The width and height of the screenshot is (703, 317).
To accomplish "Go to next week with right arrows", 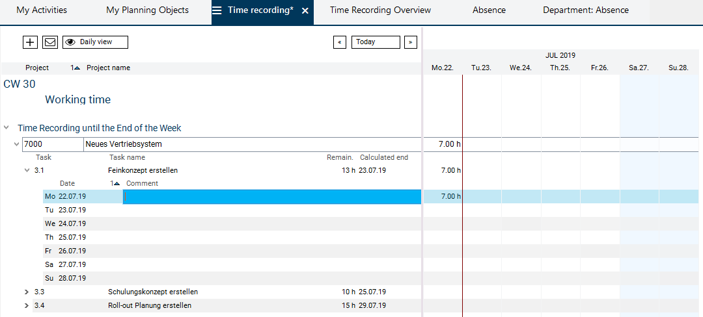I will click(410, 42).
